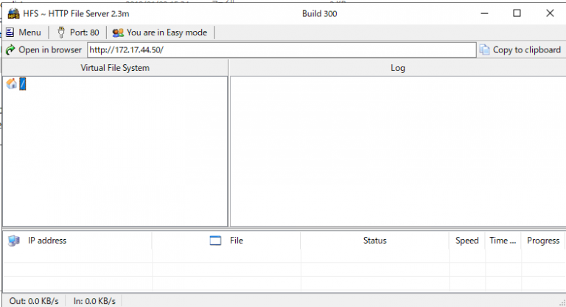Click the home icon beside root folder

click(12, 84)
